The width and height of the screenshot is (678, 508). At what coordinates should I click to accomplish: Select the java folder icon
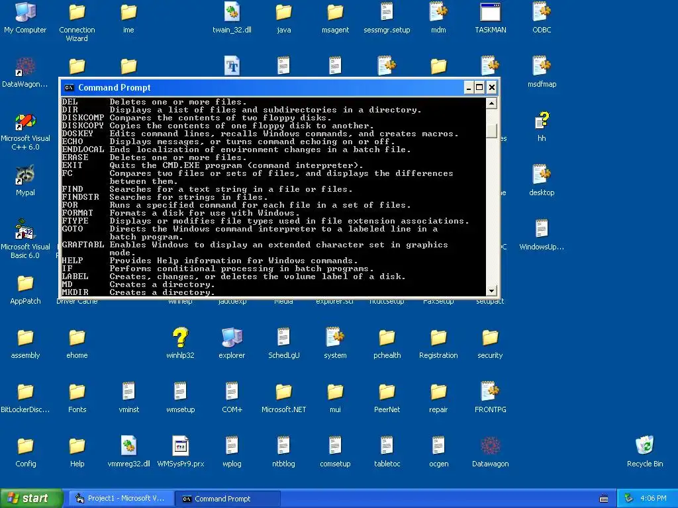pyautogui.click(x=283, y=12)
